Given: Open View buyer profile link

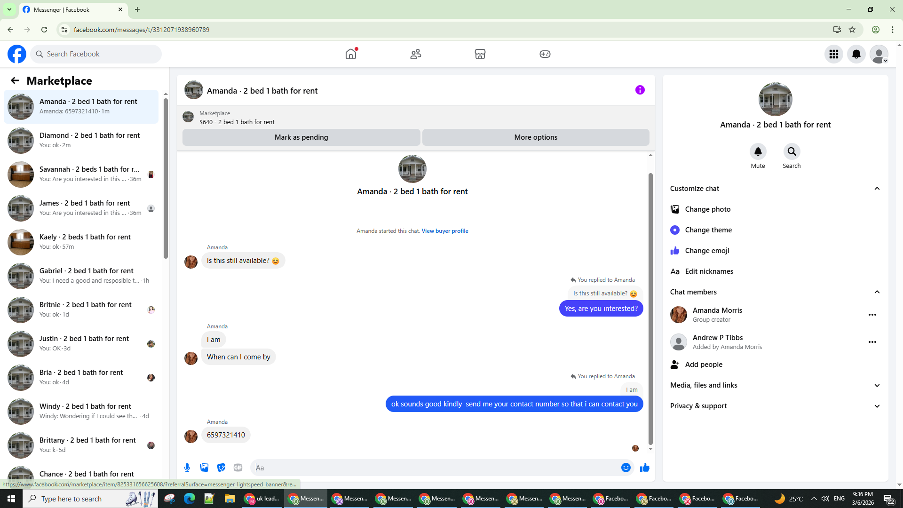Looking at the screenshot, I should click(444, 231).
